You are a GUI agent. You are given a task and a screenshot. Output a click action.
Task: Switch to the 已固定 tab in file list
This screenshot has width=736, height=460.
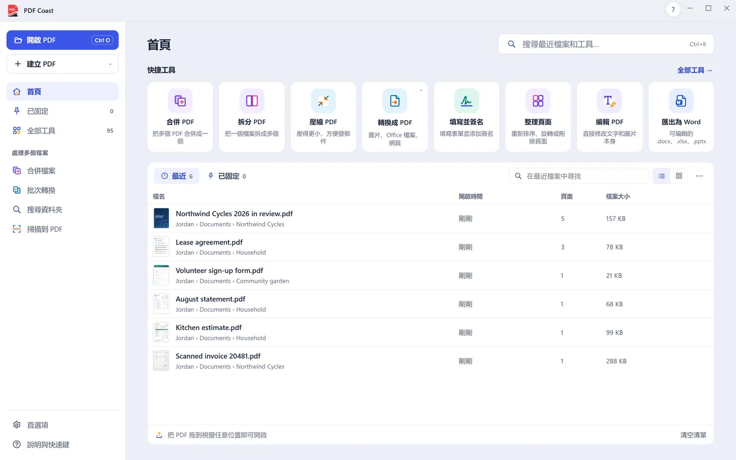point(227,176)
